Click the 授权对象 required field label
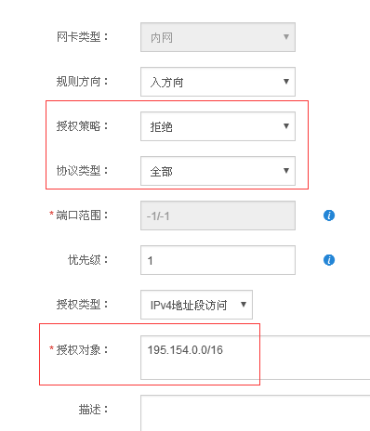 click(79, 350)
